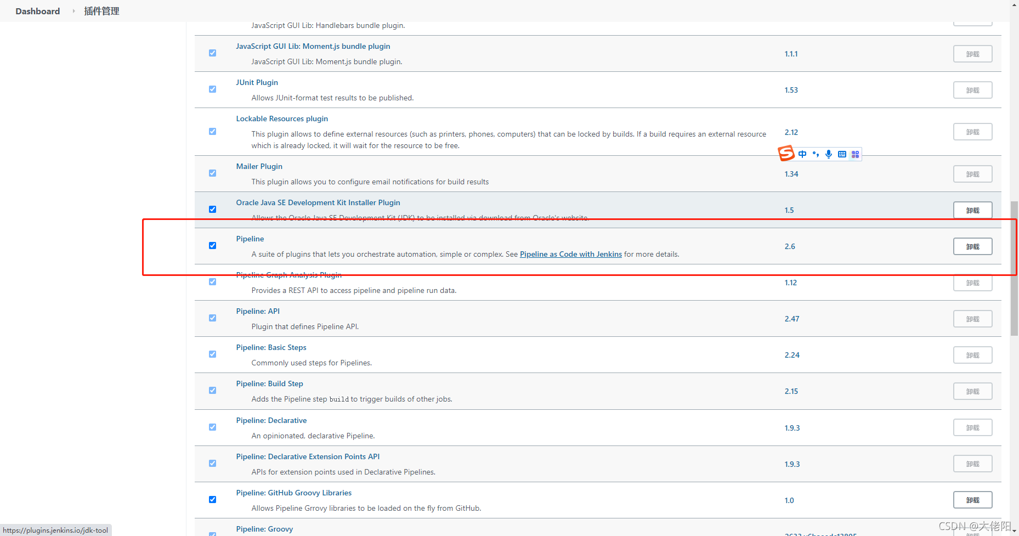Open JUnit Plugin link
1019x536 pixels.
[257, 82]
